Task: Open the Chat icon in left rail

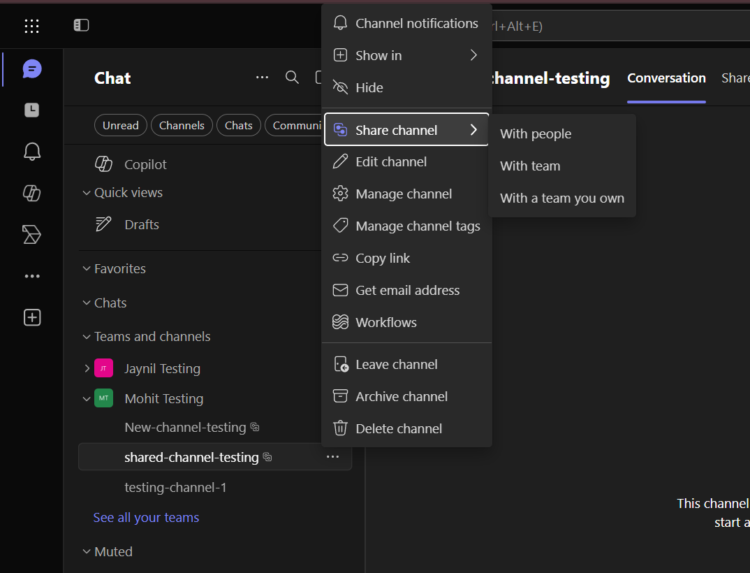Action: click(x=32, y=69)
